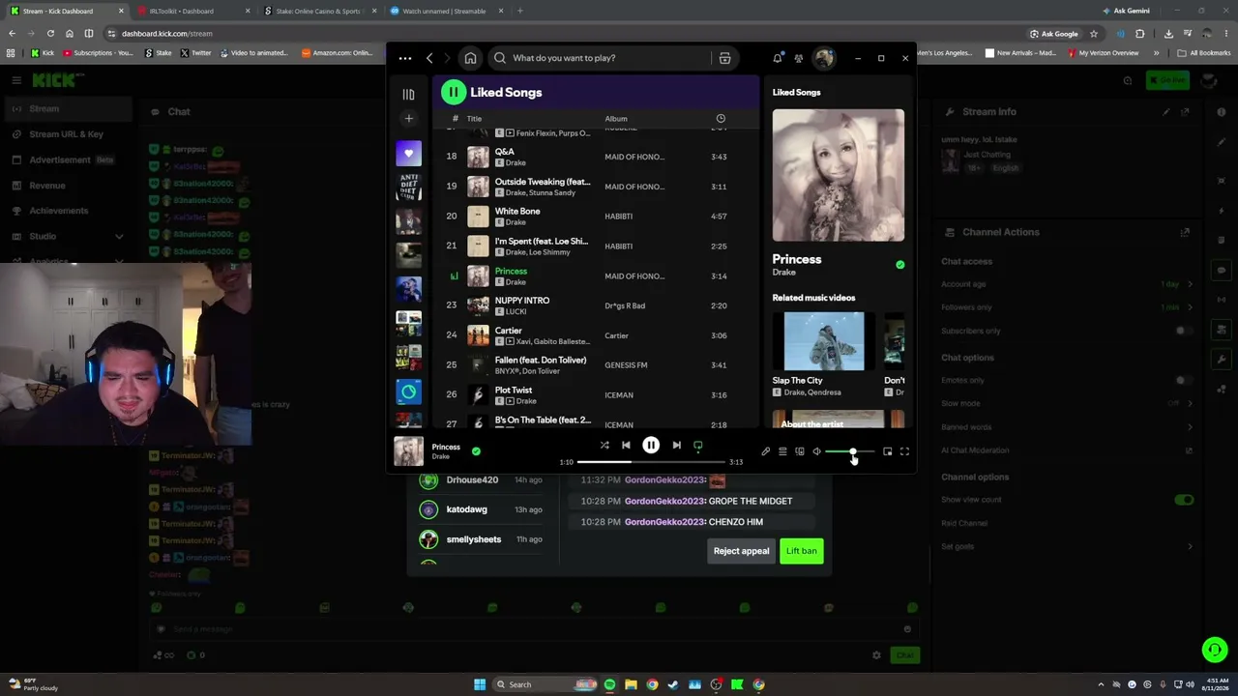This screenshot has height=696, width=1238.
Task: Sort songs by Title column
Action: 474,119
